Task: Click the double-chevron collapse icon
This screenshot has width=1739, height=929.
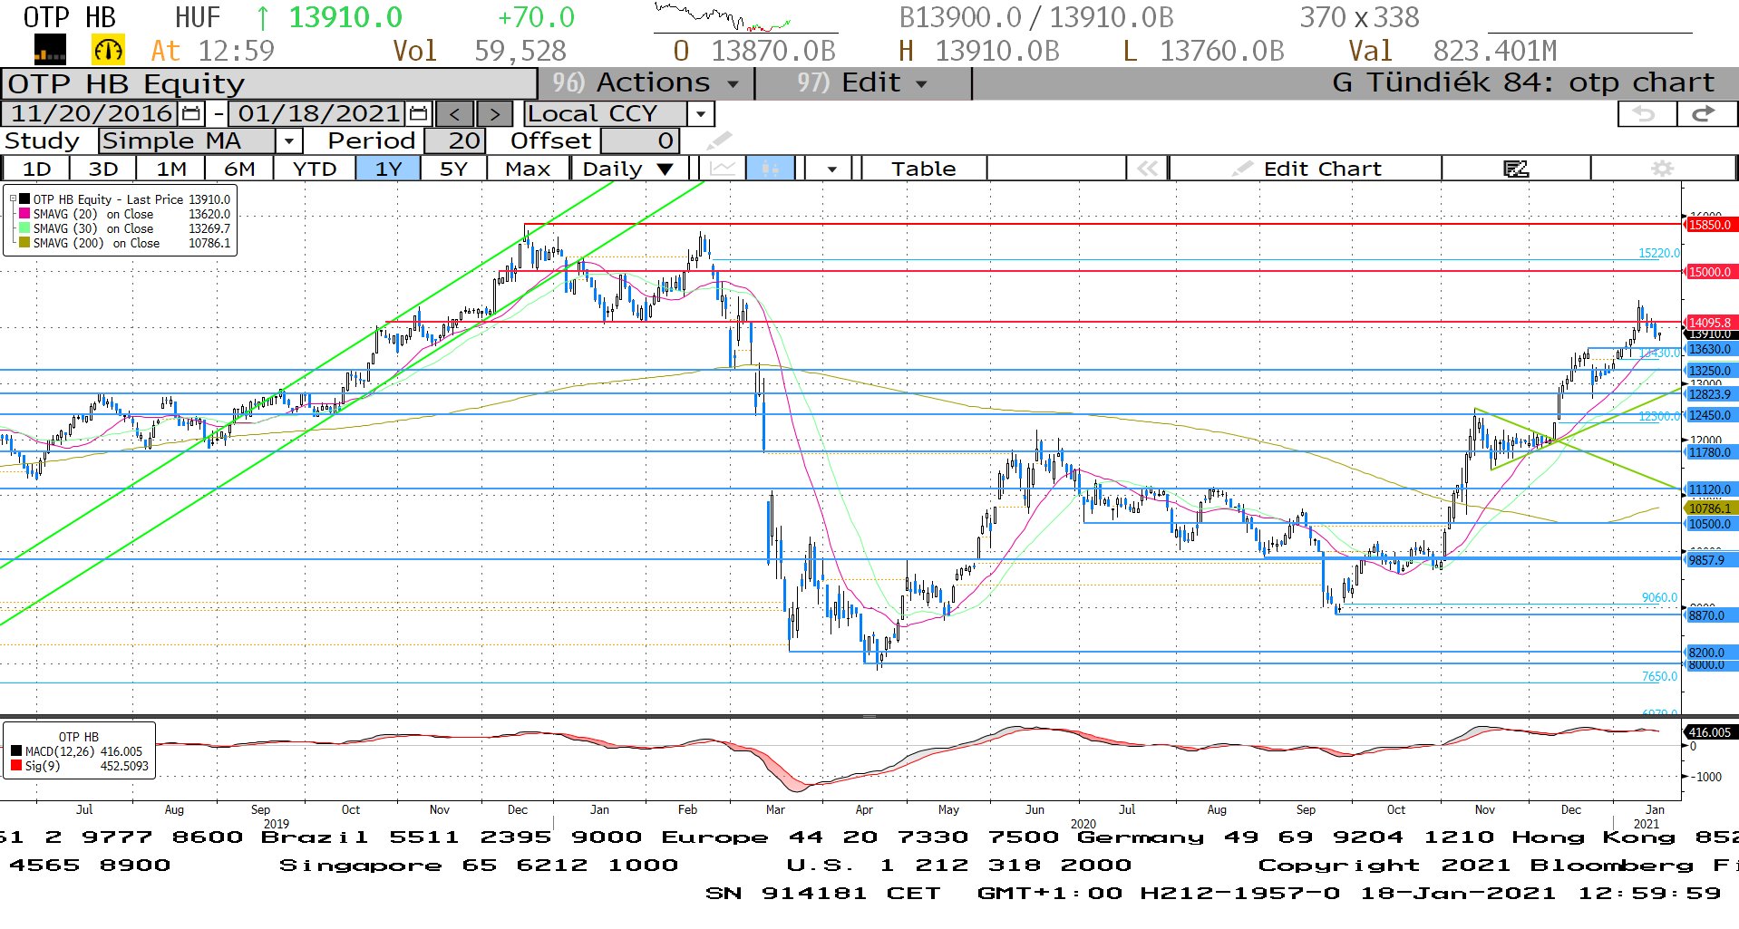Action: (x=1147, y=169)
